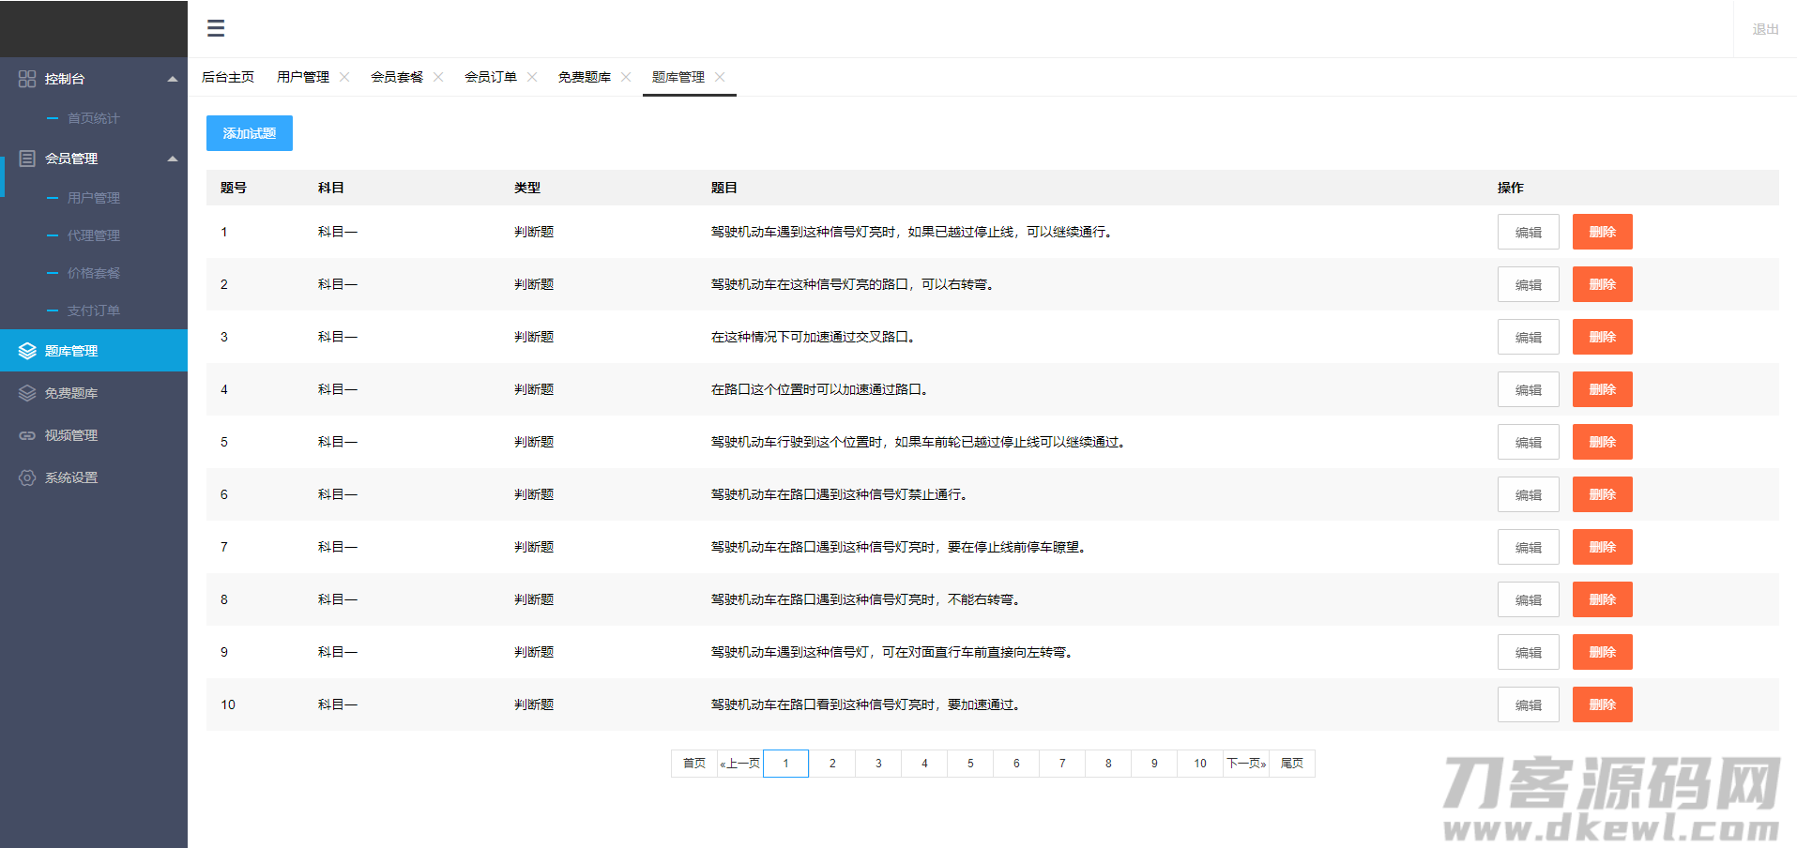Go to pagination page 2
The image size is (1797, 848).
click(x=832, y=764)
